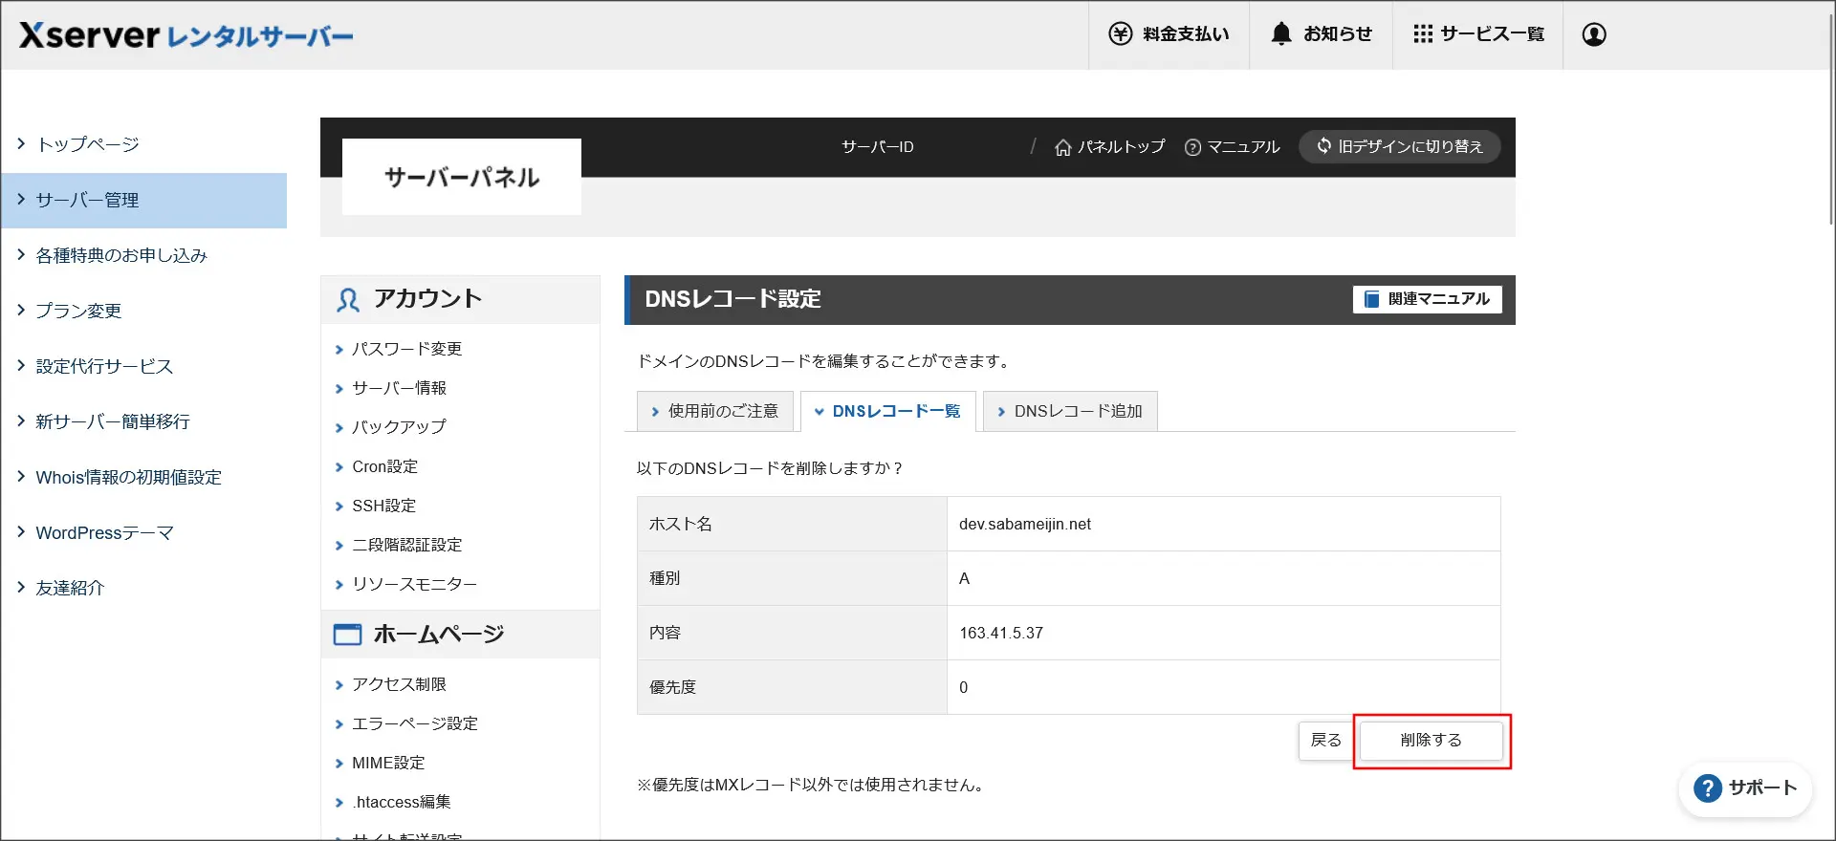The width and height of the screenshot is (1836, 841).
Task: Open notifications via the bell icon
Action: 1281,34
